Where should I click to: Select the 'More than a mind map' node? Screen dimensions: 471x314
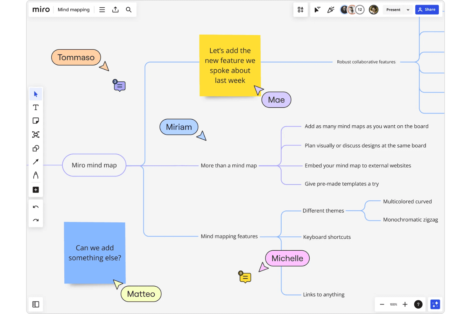tap(229, 165)
